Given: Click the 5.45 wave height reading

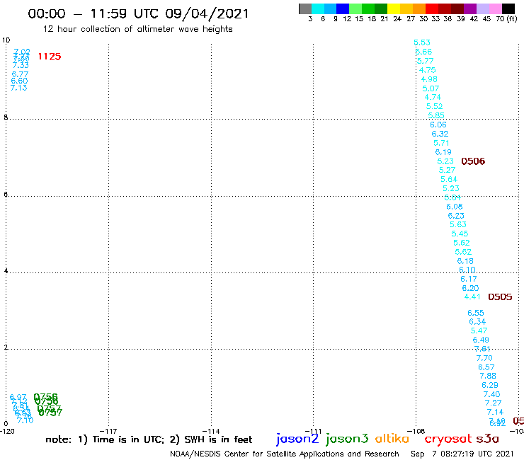Looking at the screenshot, I should click(x=460, y=234).
